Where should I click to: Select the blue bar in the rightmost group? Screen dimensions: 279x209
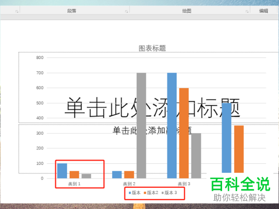click(227, 138)
